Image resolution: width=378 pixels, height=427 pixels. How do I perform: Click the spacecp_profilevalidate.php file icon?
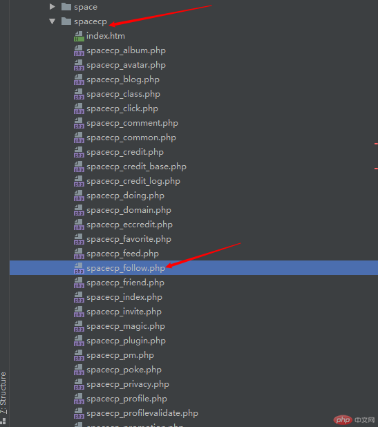coord(79,413)
